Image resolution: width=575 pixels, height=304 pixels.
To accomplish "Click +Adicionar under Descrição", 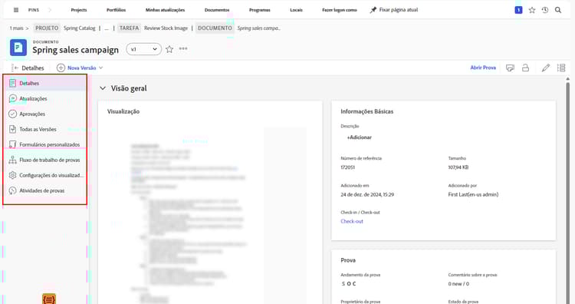I will [359, 137].
